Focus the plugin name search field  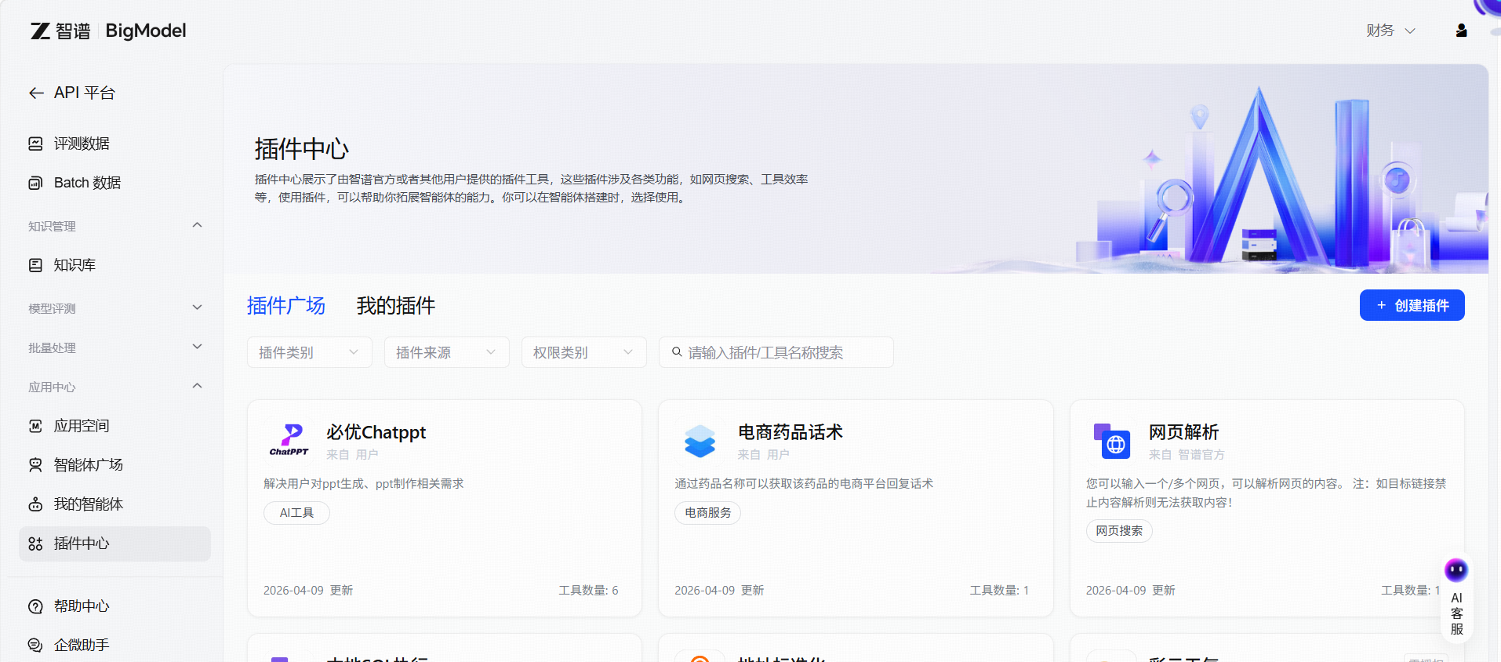tap(784, 353)
